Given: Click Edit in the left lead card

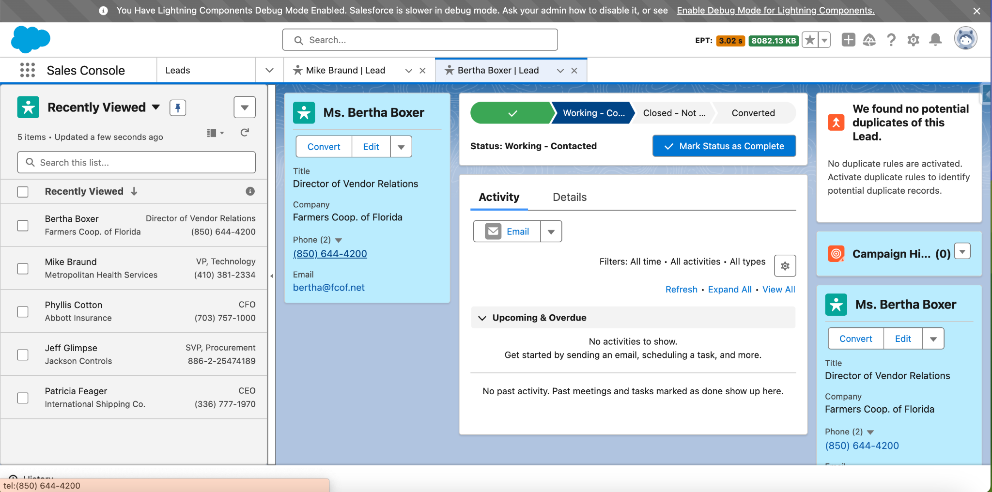Looking at the screenshot, I should pyautogui.click(x=371, y=147).
